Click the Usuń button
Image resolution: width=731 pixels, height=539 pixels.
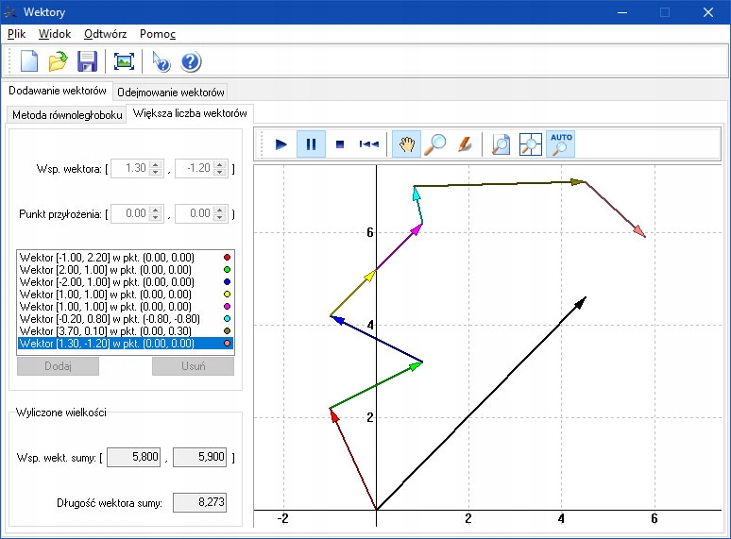click(193, 366)
